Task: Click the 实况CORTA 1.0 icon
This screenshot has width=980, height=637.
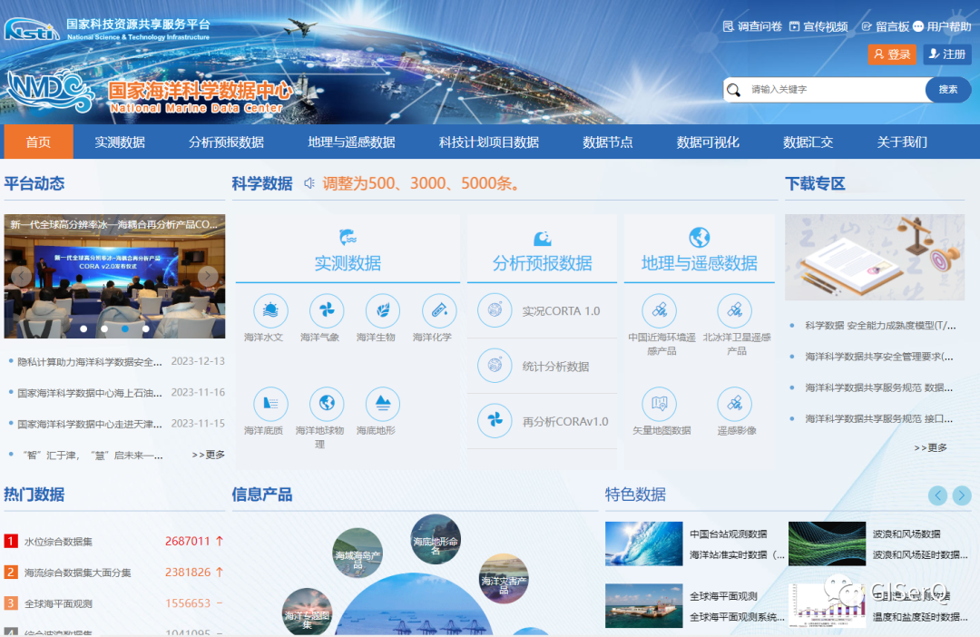Action: pos(495,310)
